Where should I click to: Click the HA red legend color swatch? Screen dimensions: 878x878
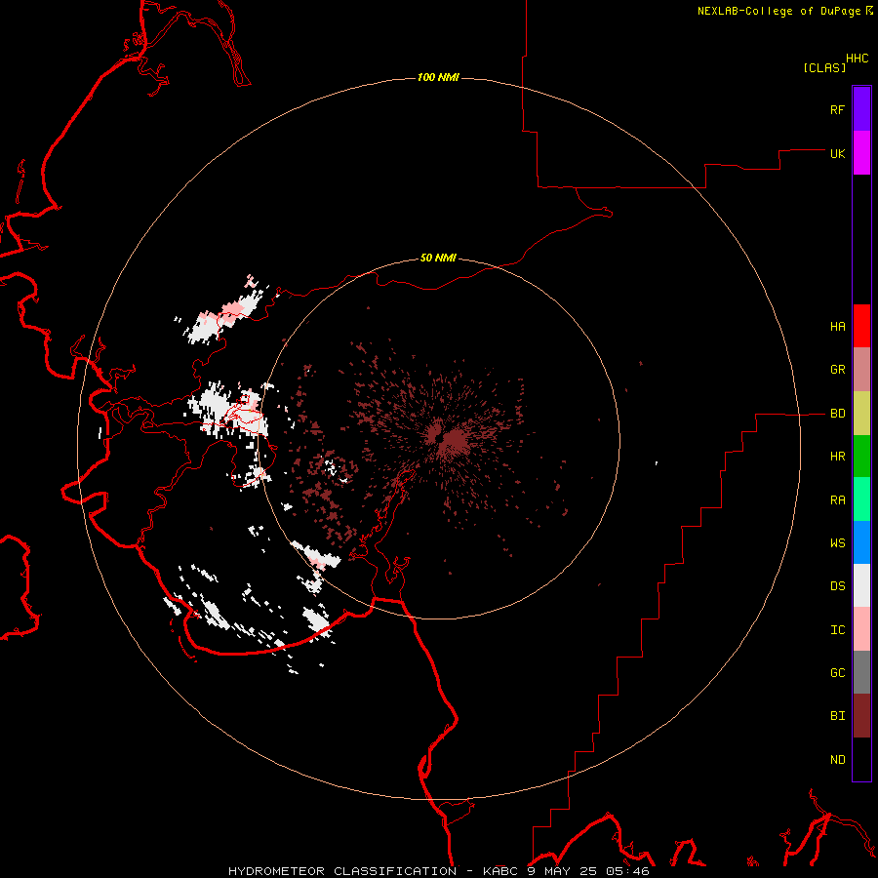coord(861,326)
